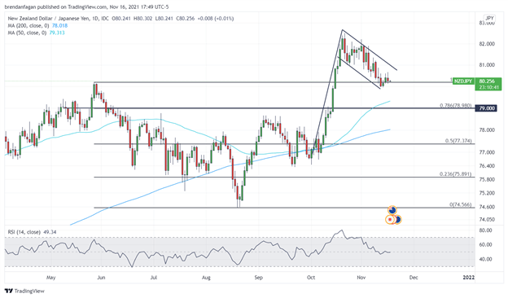Viewport: 508px width, 298px height.
Task: Select the MA 50 indicator legend
Action: [x=37, y=33]
